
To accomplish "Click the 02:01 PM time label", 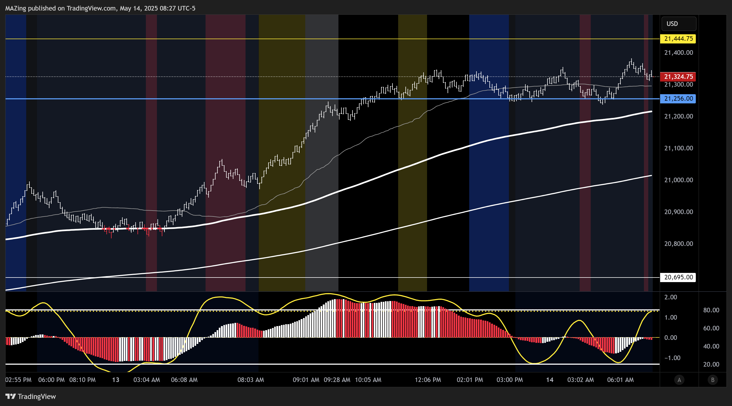I will [470, 380].
